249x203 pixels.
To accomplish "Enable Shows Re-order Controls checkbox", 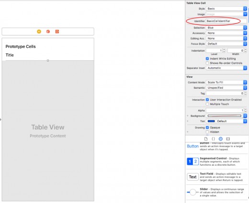I will (x=207, y=63).
